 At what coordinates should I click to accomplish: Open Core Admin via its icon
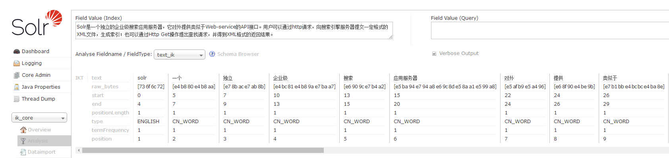coord(17,75)
